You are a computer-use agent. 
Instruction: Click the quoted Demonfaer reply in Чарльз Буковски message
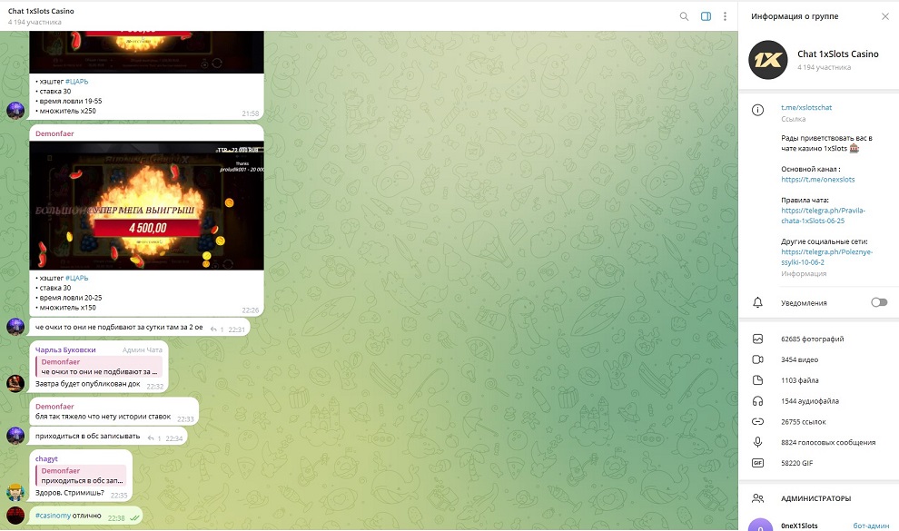(x=99, y=367)
